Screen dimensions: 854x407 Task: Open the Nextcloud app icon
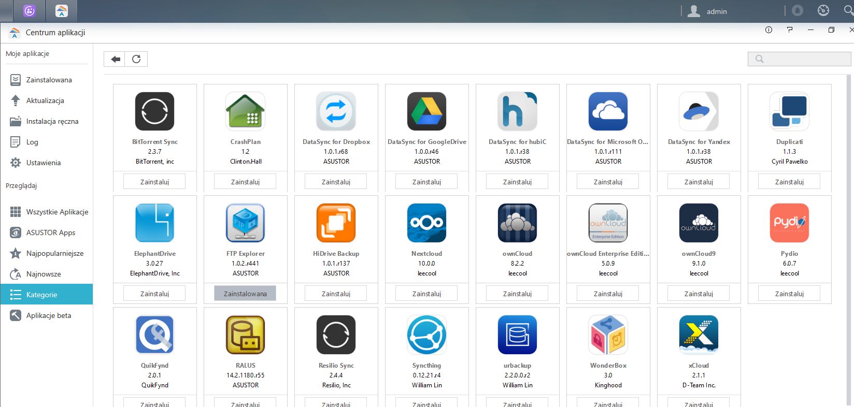(x=426, y=223)
